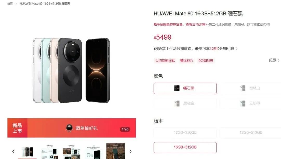Select the 曜石黑 color option
Viewport: 281px width, 159px height.
pos(185,88)
